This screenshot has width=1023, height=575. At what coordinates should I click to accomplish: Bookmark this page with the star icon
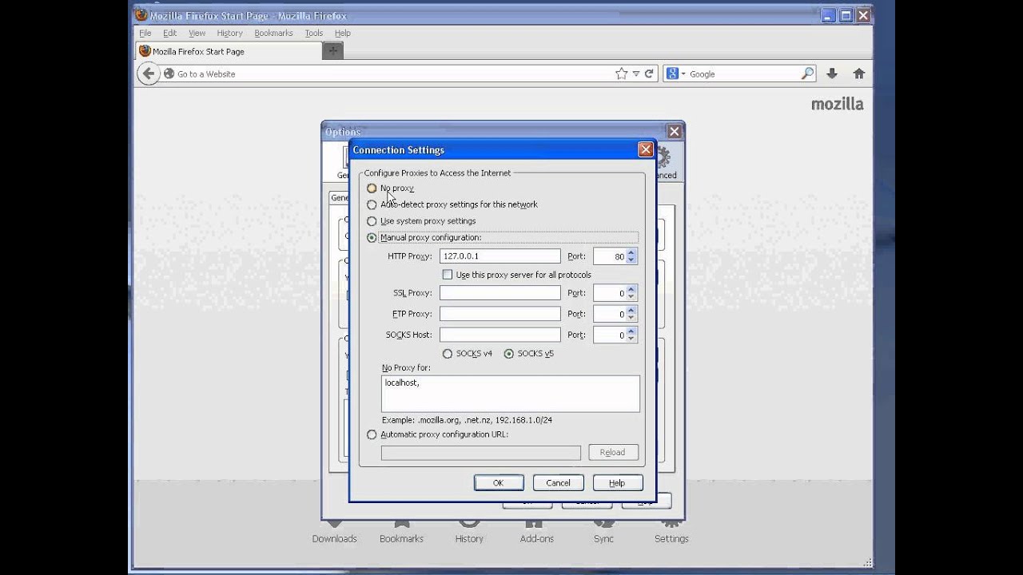[621, 73]
